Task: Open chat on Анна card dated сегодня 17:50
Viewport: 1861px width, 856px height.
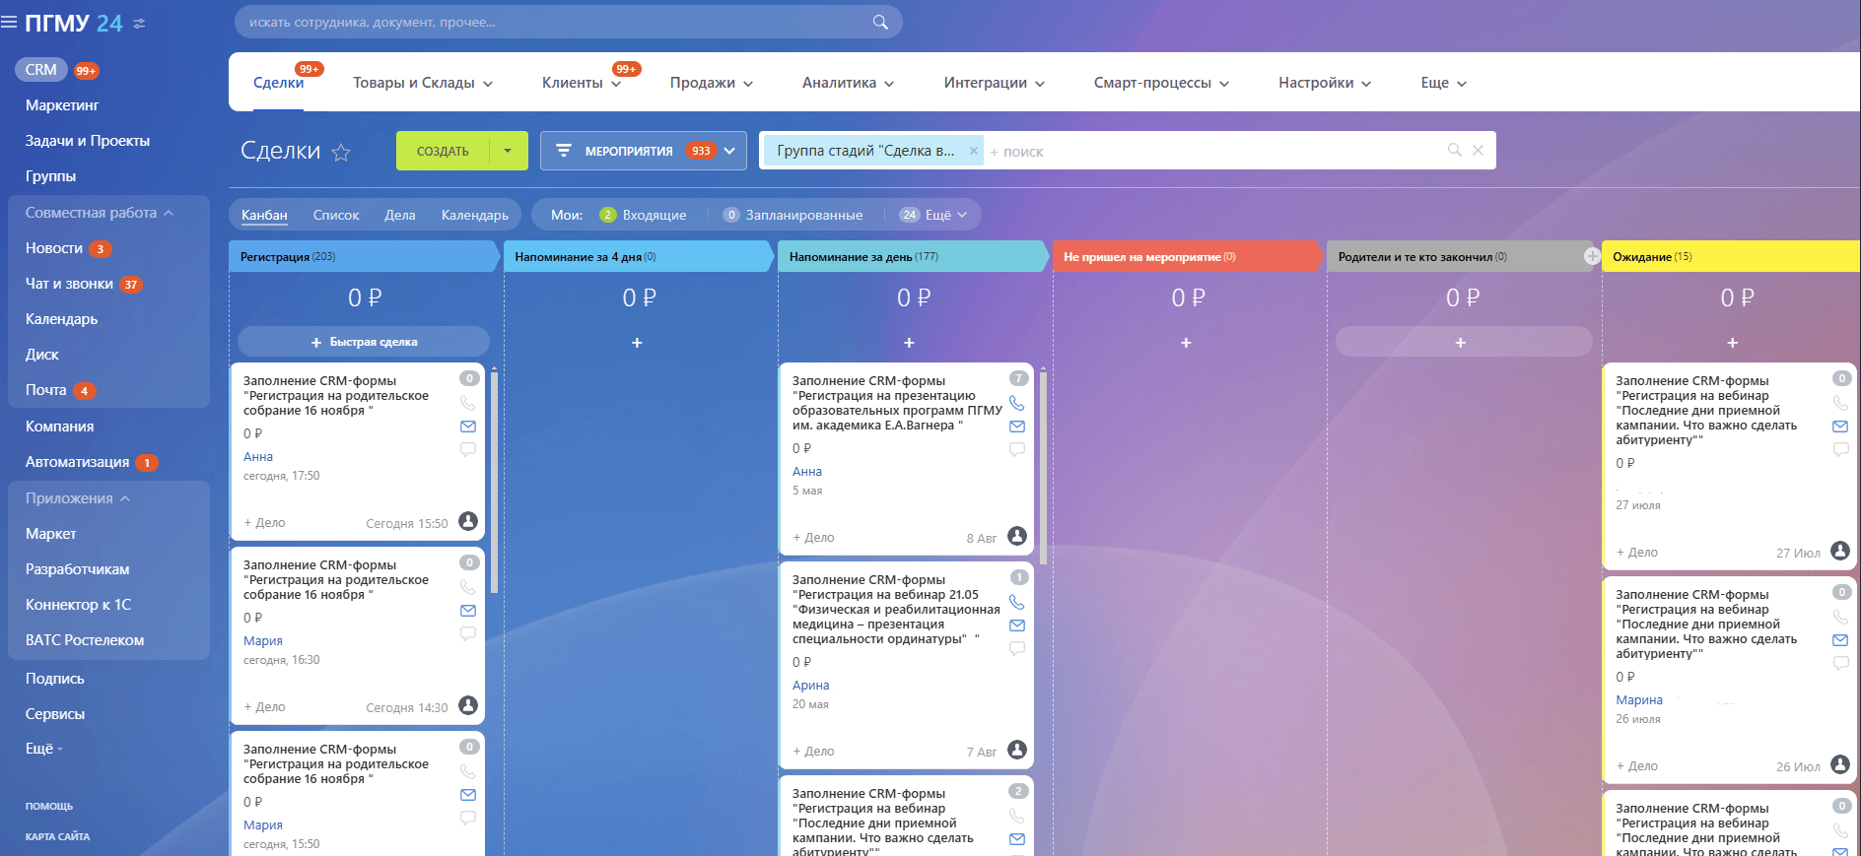Action: pyautogui.click(x=468, y=449)
